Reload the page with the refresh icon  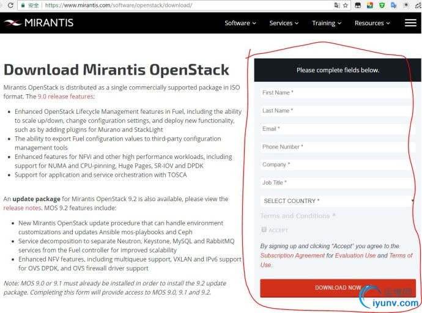(x=10, y=5)
